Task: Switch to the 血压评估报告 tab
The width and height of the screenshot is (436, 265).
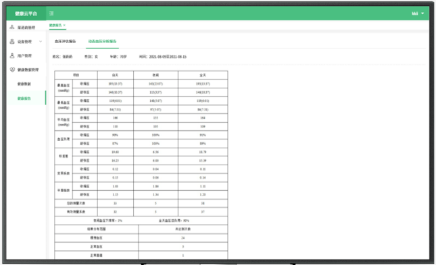Action: (65, 41)
